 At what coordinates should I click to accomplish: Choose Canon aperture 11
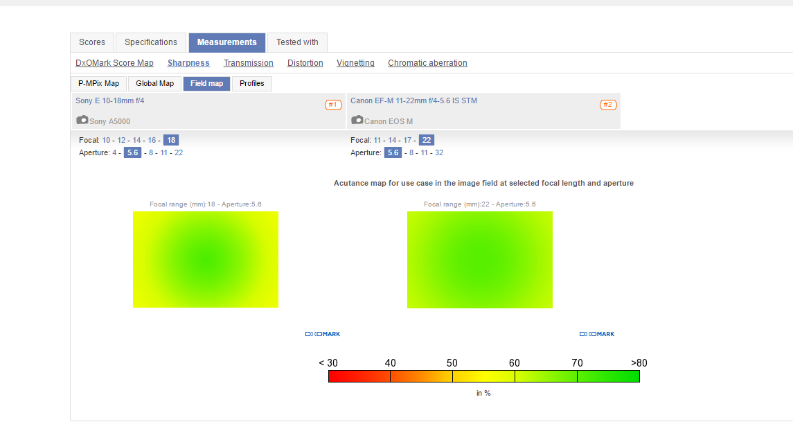(425, 152)
